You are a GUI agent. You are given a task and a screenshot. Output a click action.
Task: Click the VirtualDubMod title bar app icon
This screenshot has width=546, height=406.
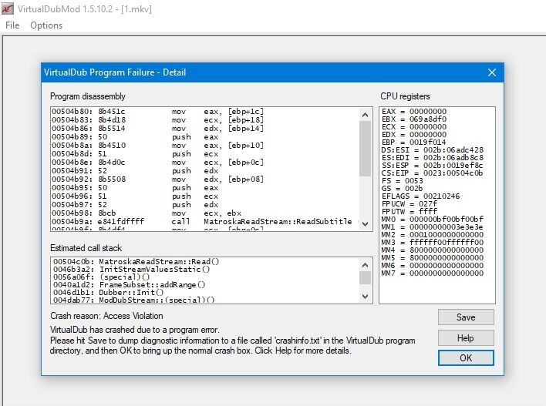click(7, 8)
